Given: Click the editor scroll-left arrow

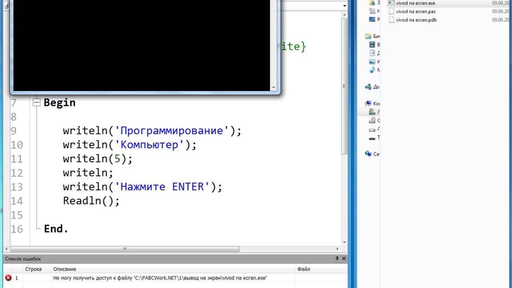Looking at the screenshot, I should [x=7, y=249].
